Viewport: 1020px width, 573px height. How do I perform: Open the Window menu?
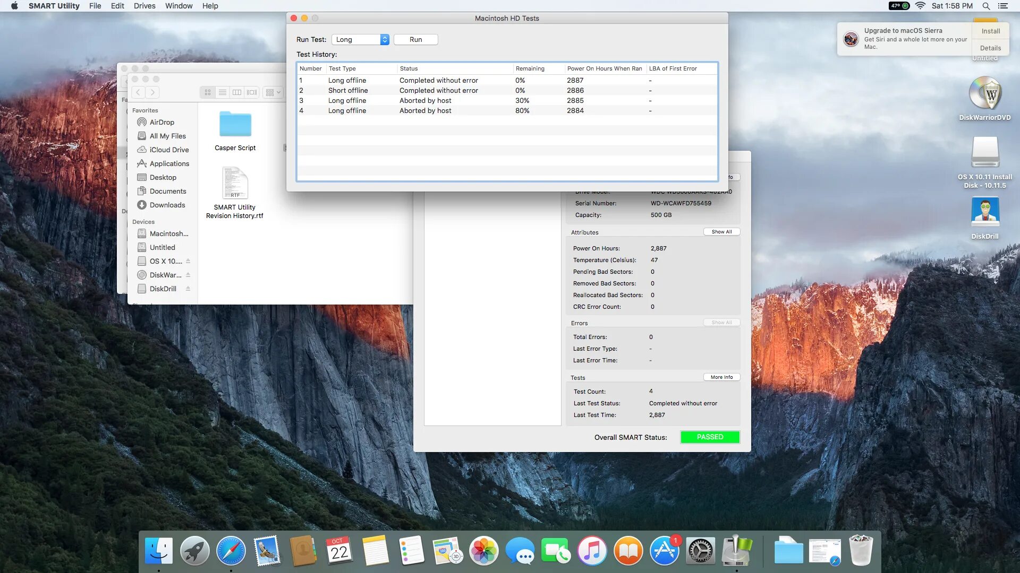coord(178,6)
